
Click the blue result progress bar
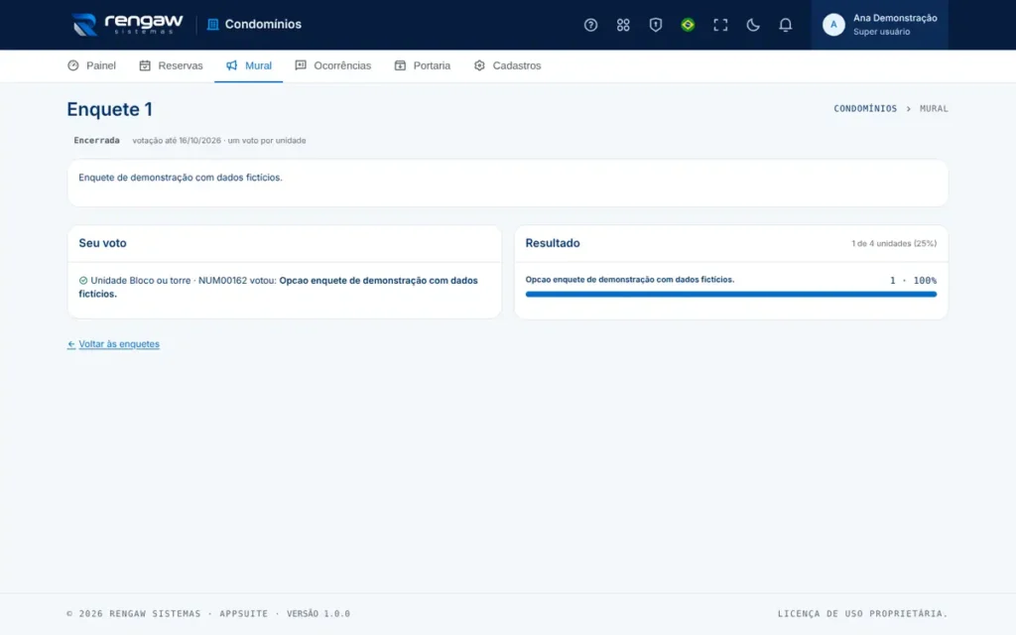click(731, 294)
